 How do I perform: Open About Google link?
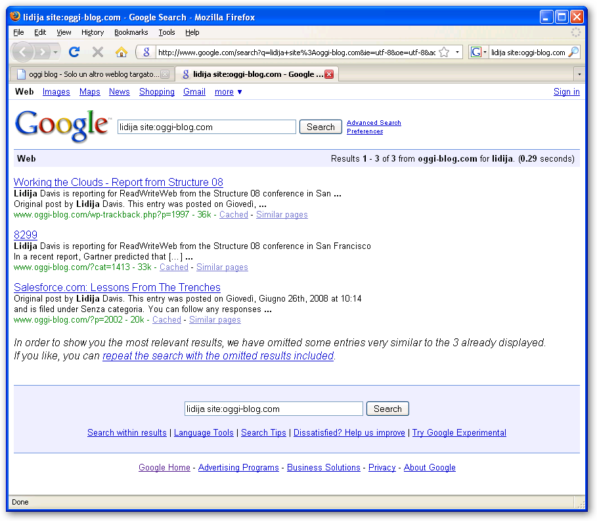click(x=430, y=467)
